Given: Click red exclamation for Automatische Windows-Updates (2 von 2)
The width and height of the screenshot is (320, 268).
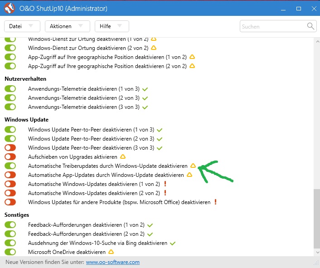Looking at the screenshot, I should pyautogui.click(x=165, y=193).
